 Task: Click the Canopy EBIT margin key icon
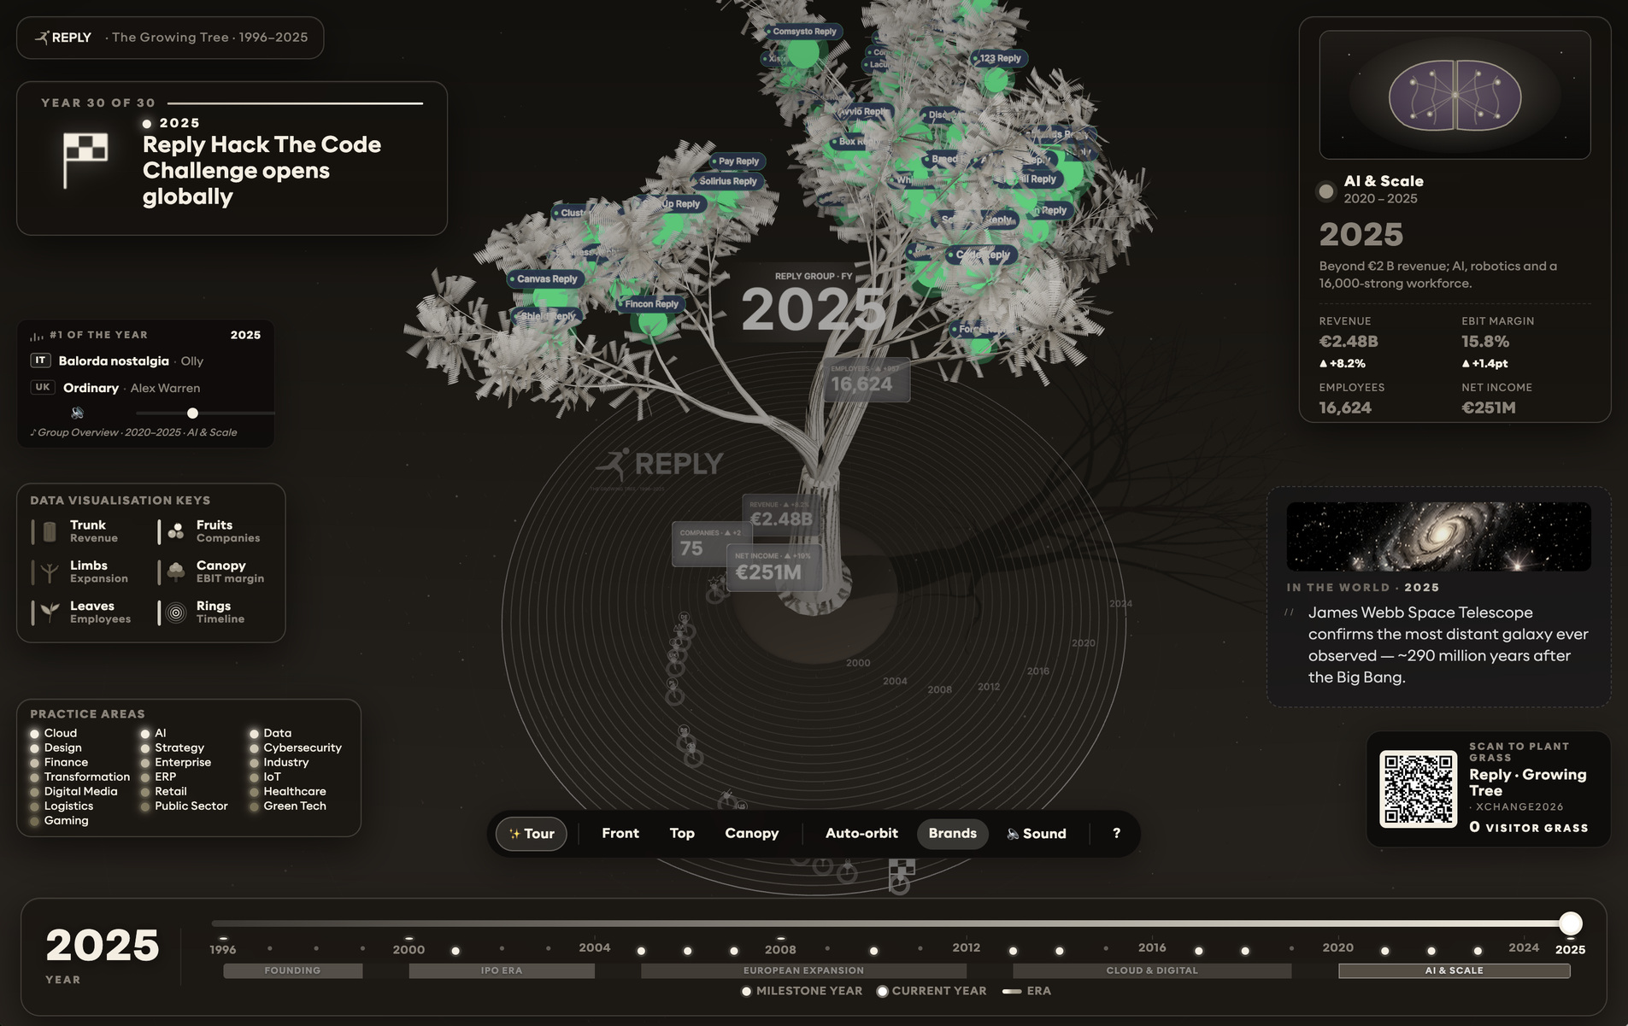click(x=176, y=572)
